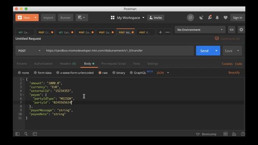Switch to the Tests tab
Screen dimensions: 258x145
point(136,64)
